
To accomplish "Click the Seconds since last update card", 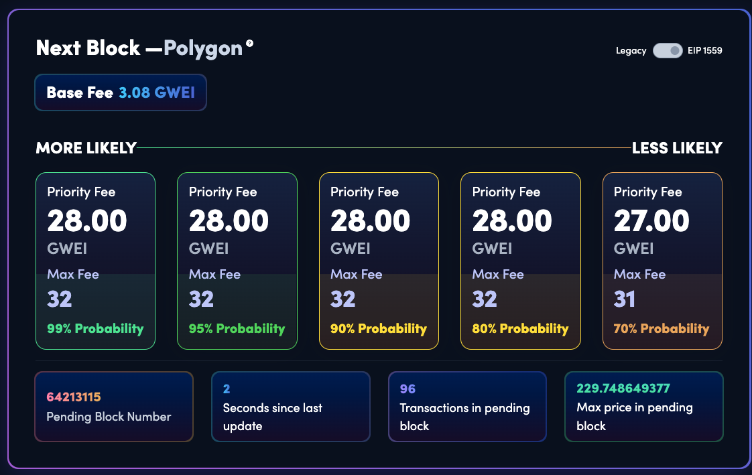I will [290, 407].
